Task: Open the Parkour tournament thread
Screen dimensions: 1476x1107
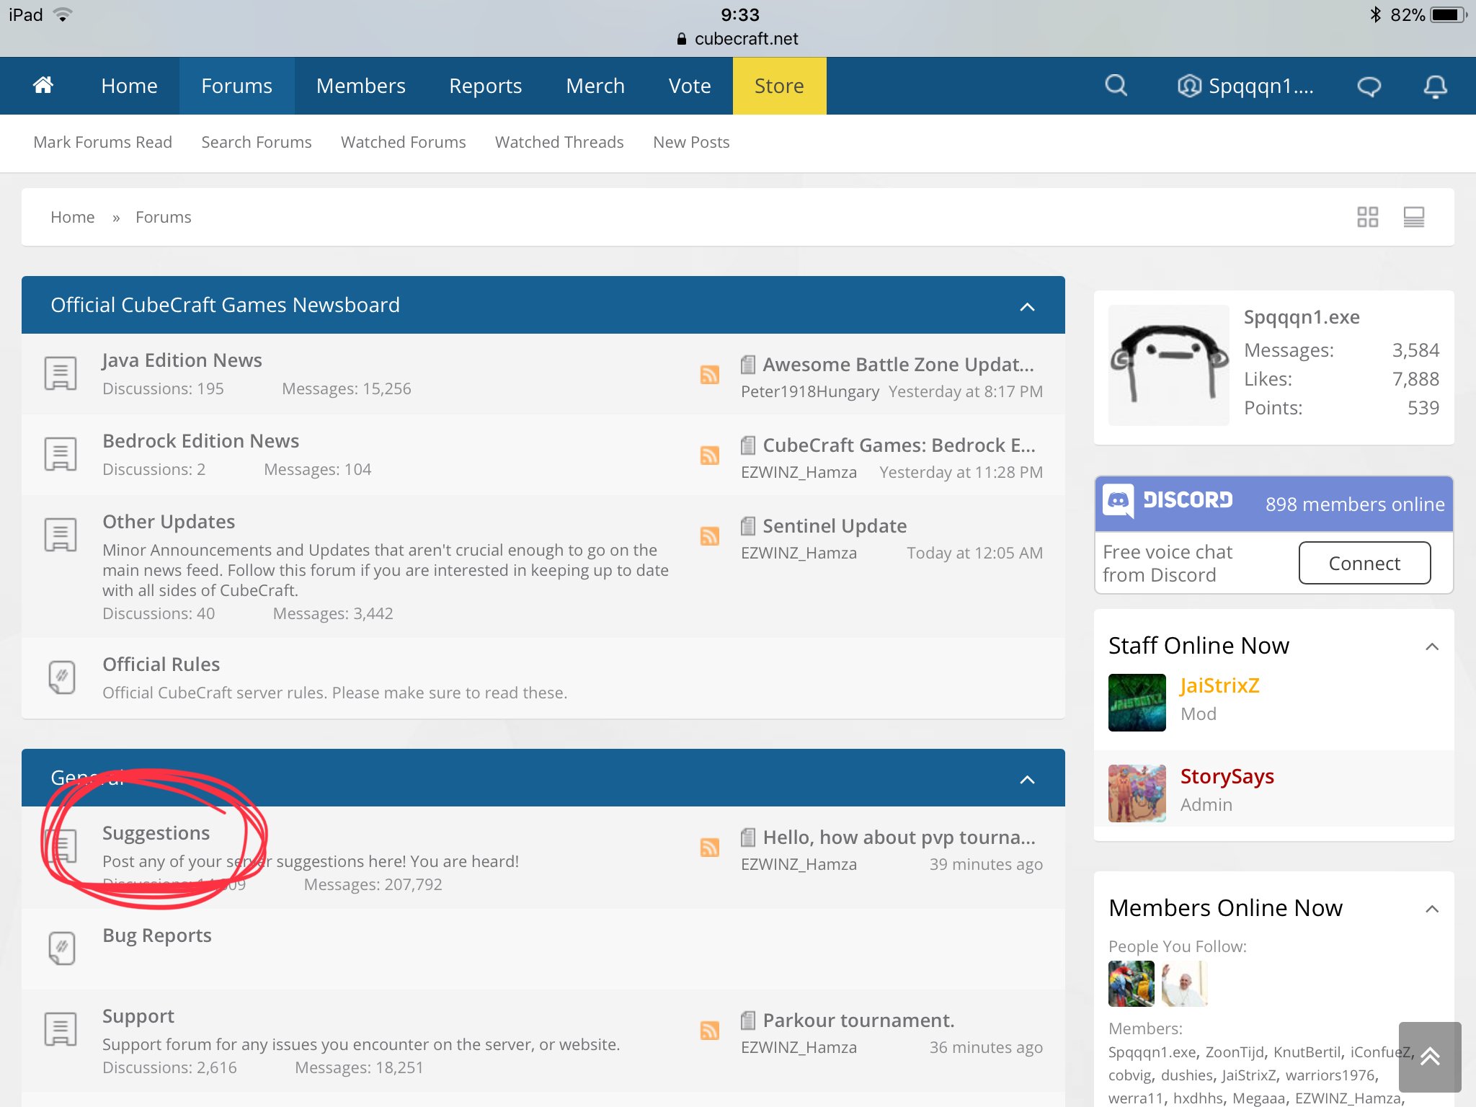Action: (858, 1020)
